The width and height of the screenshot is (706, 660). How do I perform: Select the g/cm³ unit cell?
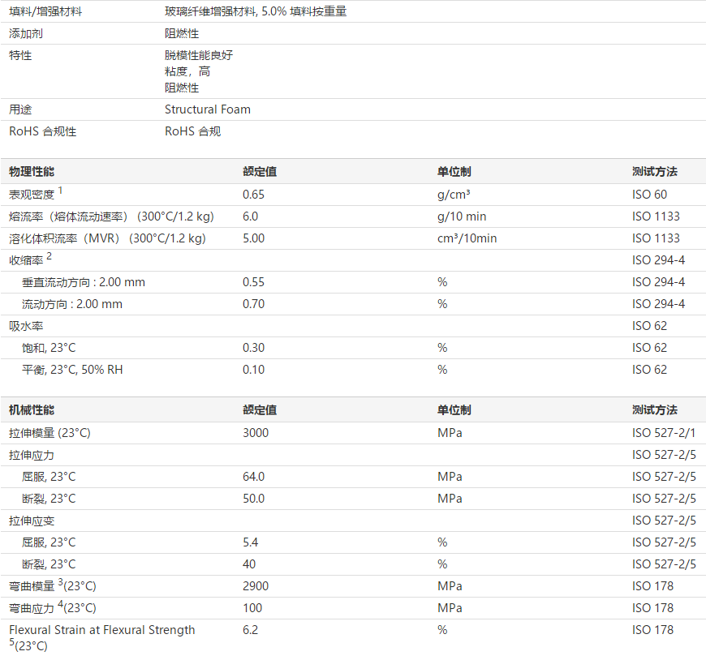455,195
